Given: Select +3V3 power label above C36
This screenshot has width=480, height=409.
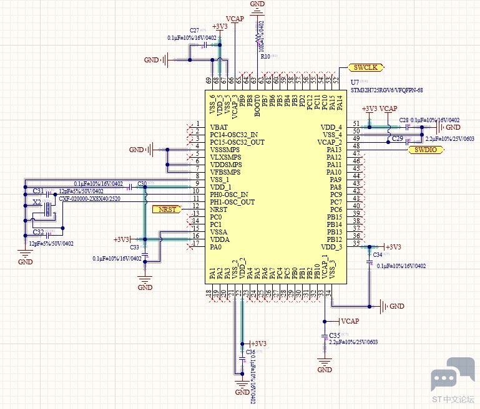Looking at the screenshot, I should 258,344.
